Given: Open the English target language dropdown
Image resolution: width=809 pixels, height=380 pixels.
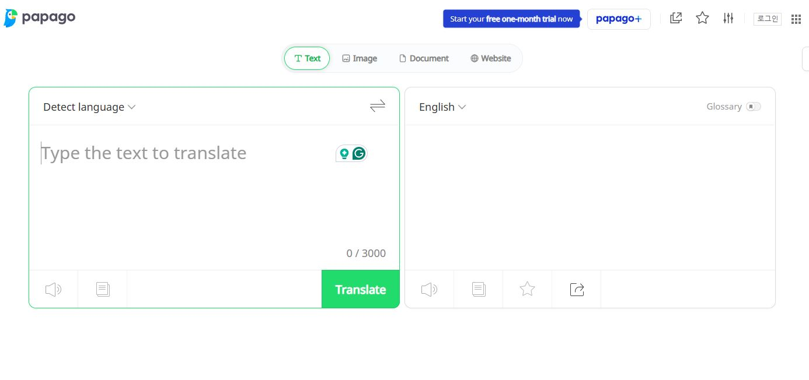Looking at the screenshot, I should [442, 107].
